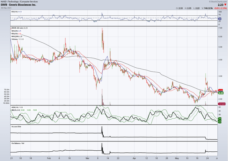Click the '2.00' price axis label
This screenshot has width=228, height=161.
tap(220, 99)
